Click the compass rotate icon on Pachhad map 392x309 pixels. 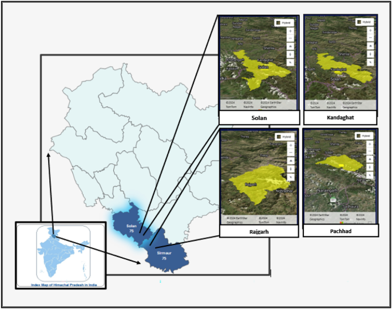coord(370,167)
